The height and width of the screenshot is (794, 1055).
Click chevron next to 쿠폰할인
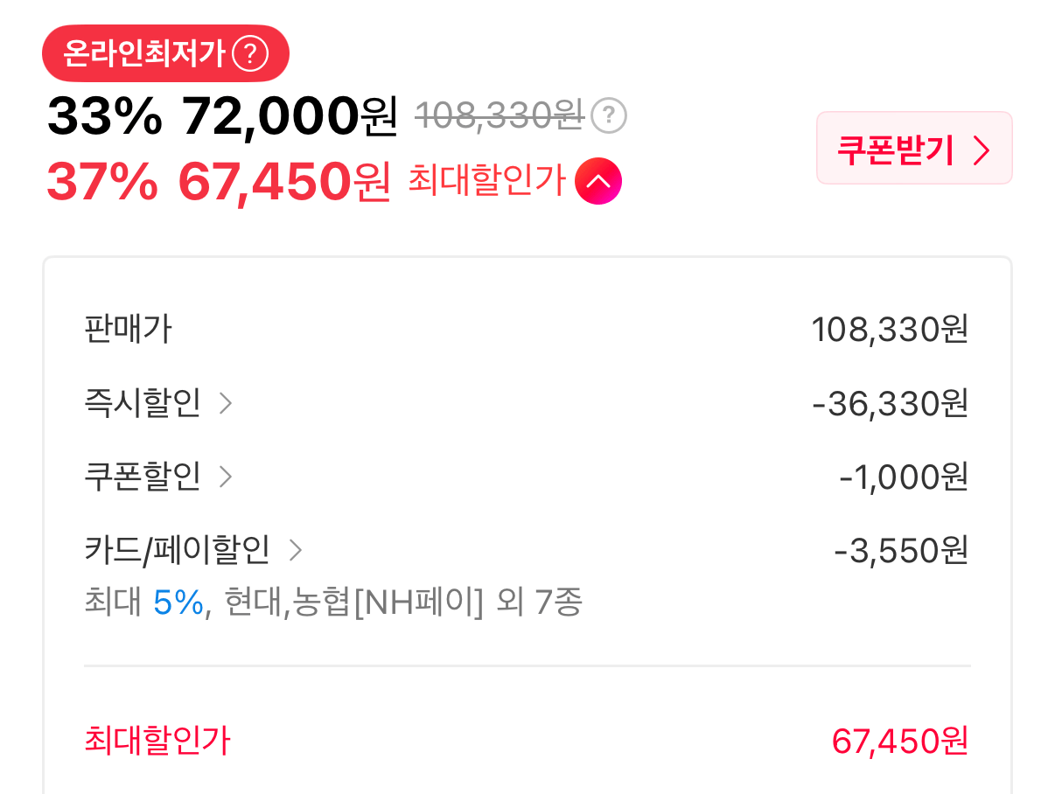[x=225, y=477]
